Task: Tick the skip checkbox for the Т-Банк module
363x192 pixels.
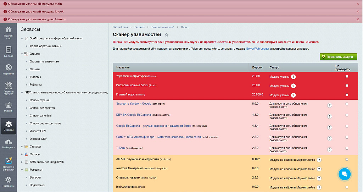Action: coord(347,148)
